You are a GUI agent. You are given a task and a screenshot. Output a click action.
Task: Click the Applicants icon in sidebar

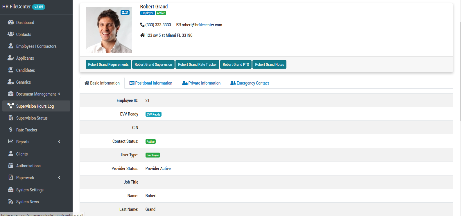click(x=11, y=58)
